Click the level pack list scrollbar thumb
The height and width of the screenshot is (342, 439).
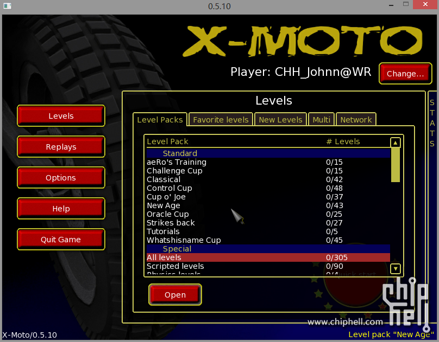click(396, 165)
